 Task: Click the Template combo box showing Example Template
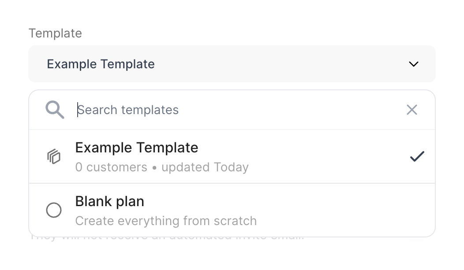pos(232,64)
